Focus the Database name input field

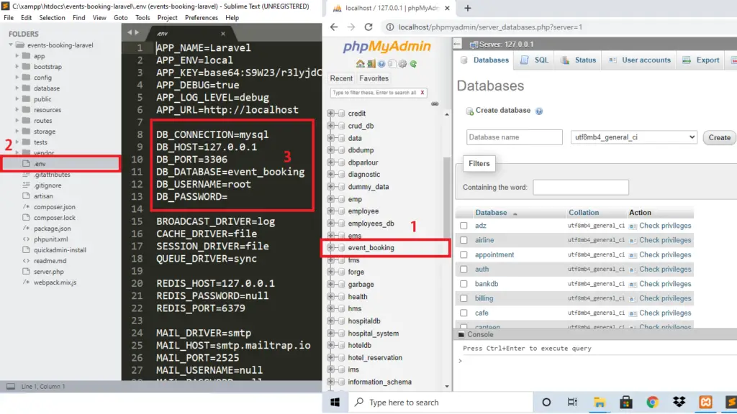(514, 137)
